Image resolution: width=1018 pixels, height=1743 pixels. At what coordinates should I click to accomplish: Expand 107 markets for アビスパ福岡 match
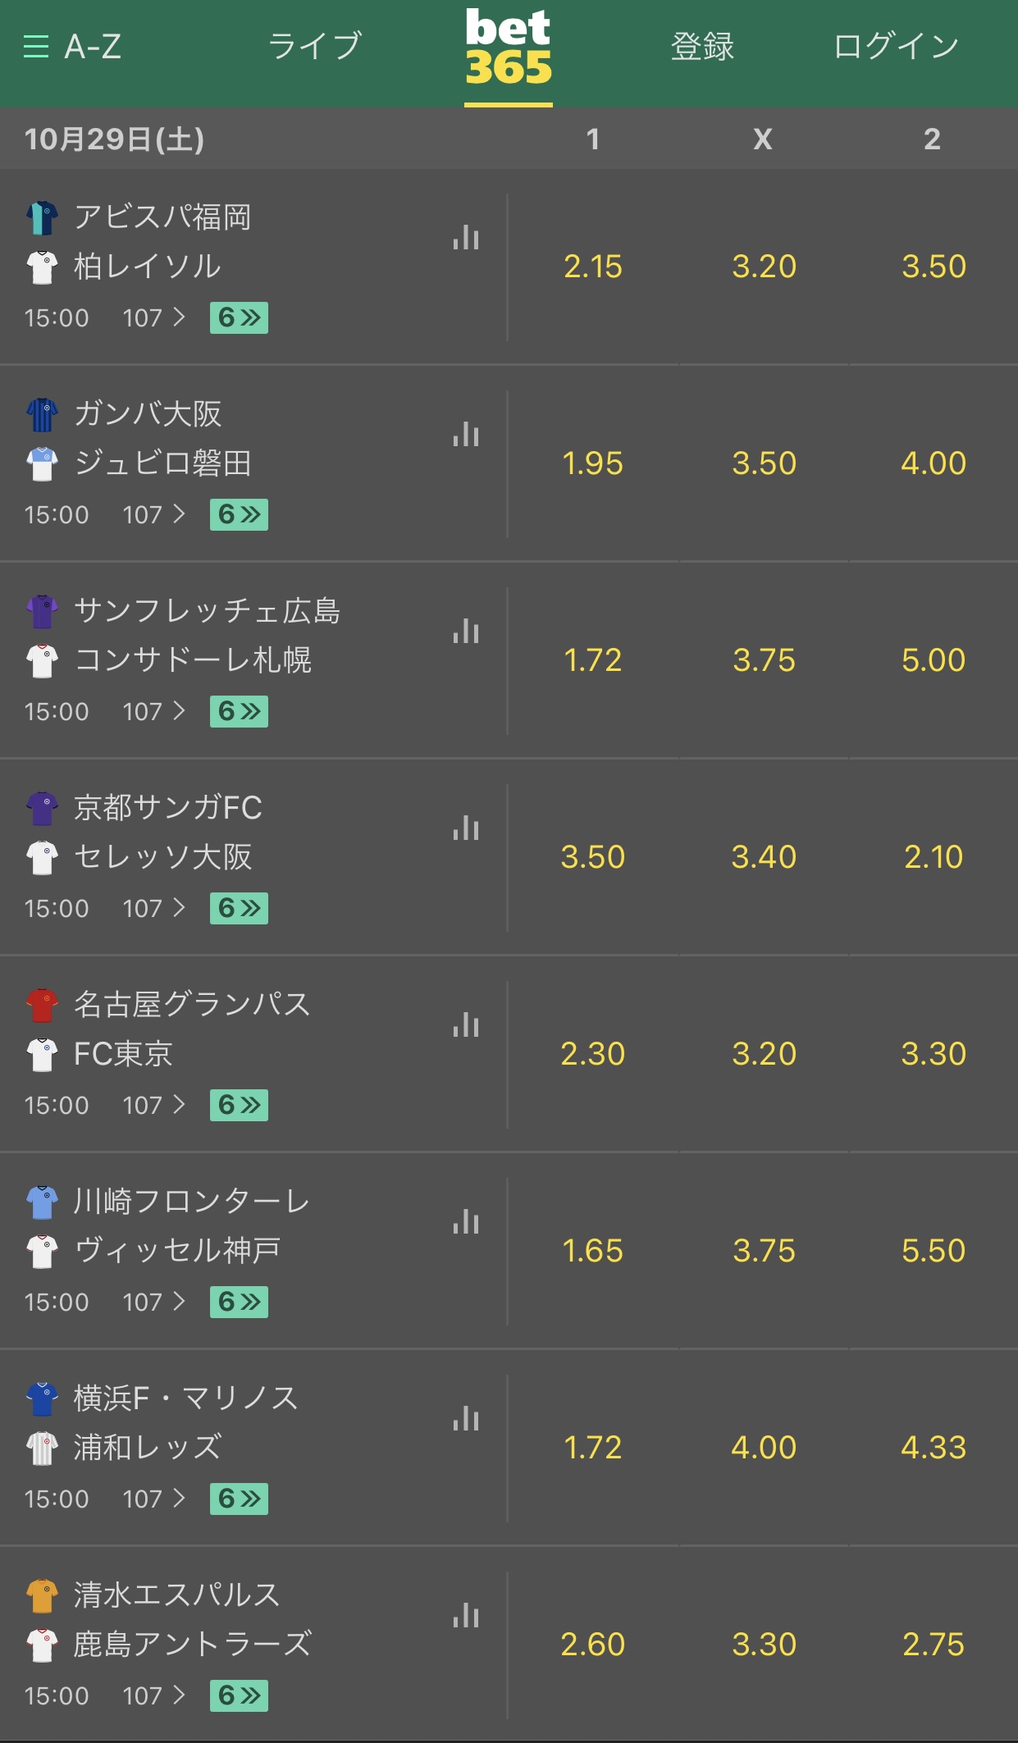pos(154,317)
